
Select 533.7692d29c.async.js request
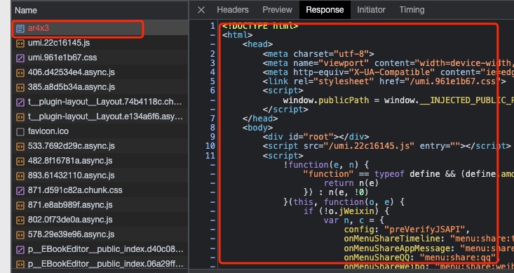click(100, 147)
